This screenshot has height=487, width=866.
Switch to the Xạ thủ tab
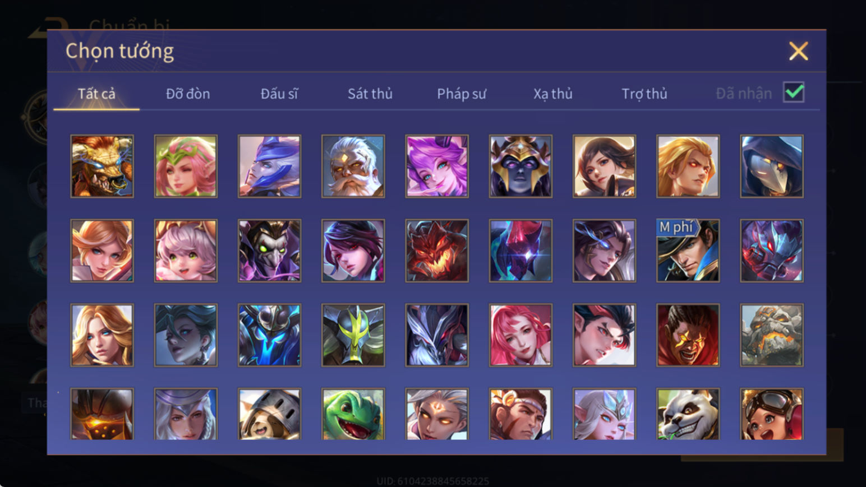tap(553, 94)
